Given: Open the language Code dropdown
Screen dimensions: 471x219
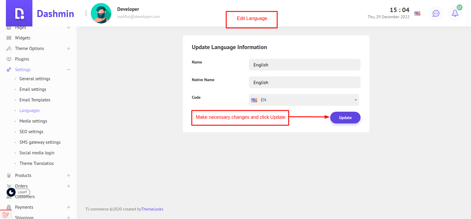Looking at the screenshot, I should click(x=304, y=100).
